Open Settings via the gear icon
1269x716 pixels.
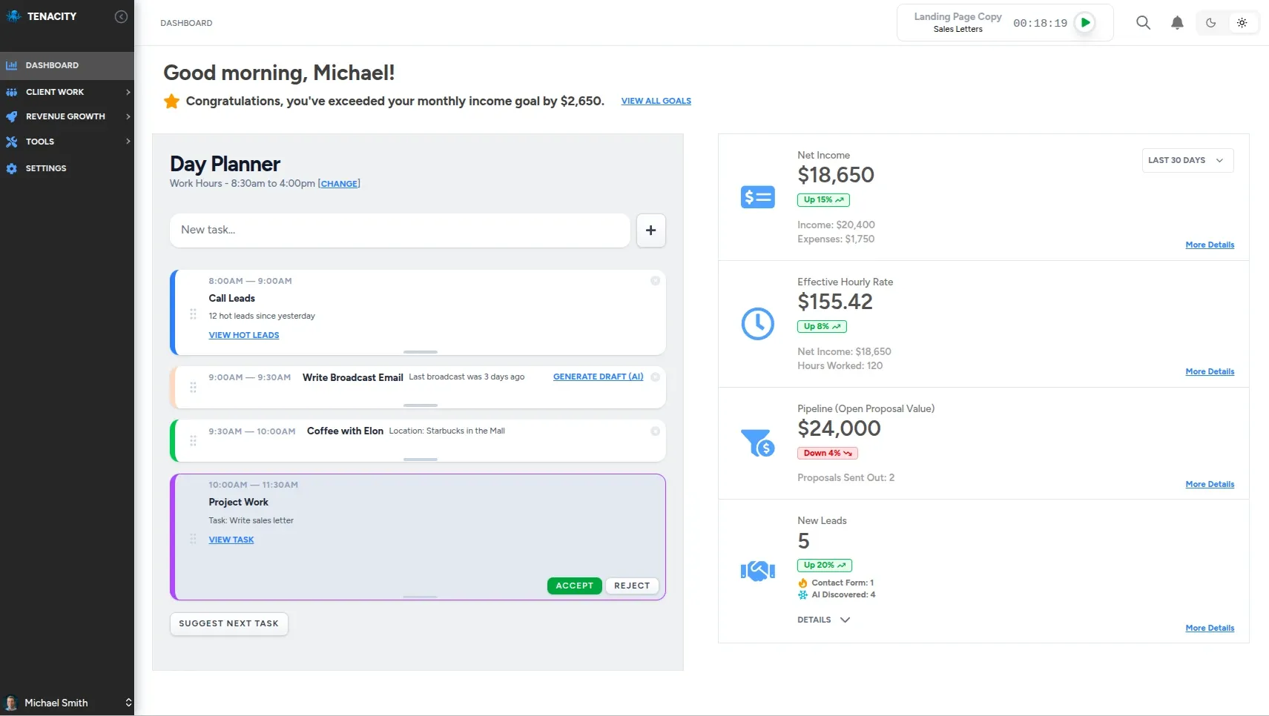(12, 168)
